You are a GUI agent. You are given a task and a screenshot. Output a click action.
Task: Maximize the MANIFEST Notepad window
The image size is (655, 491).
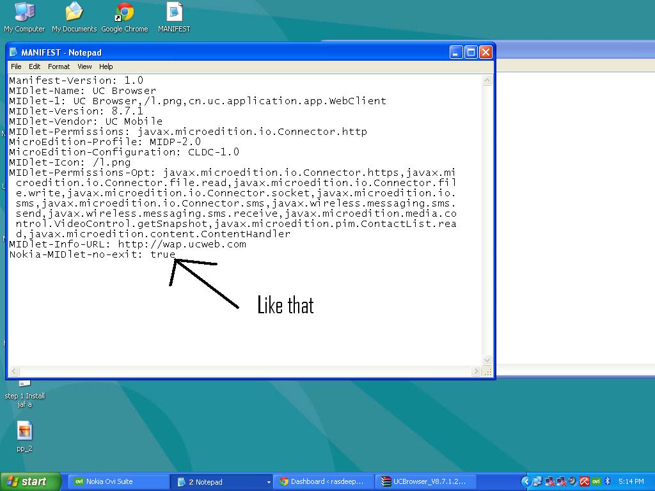point(471,52)
